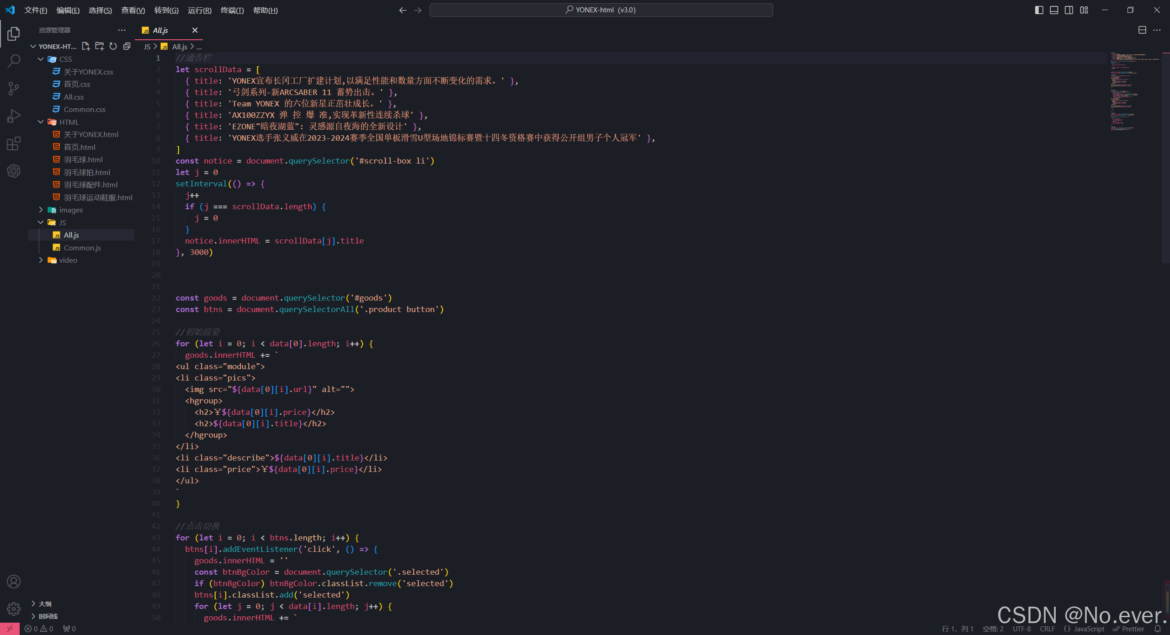Open the Search view in activity bar

tap(14, 61)
